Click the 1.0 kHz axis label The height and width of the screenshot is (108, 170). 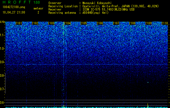[x=2, y=49]
